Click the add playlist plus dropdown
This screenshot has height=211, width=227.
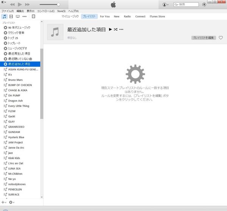4,202
